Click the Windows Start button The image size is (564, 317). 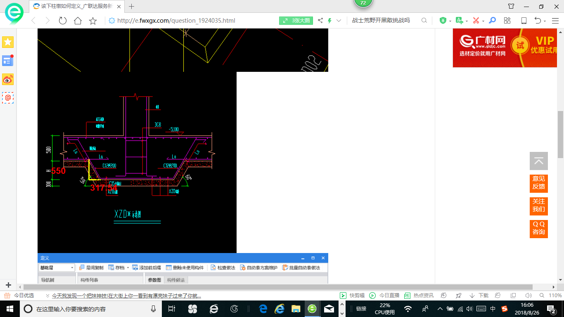pyautogui.click(x=9, y=309)
